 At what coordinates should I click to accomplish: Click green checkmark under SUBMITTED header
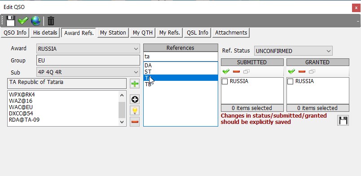click(226, 72)
